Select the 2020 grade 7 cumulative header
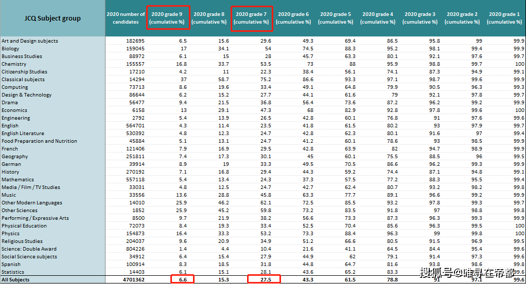 coord(251,18)
